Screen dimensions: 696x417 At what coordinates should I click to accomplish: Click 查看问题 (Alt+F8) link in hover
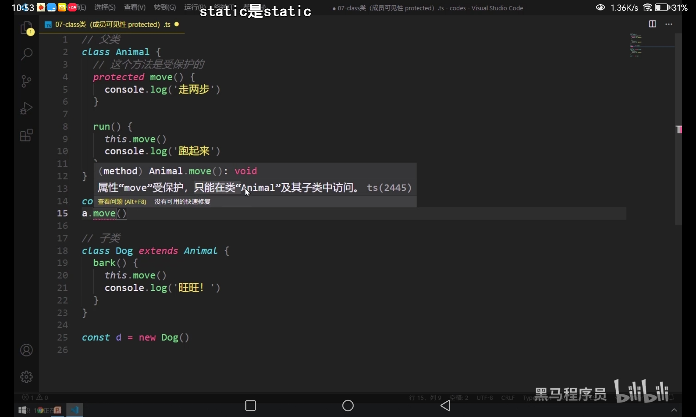point(122,202)
